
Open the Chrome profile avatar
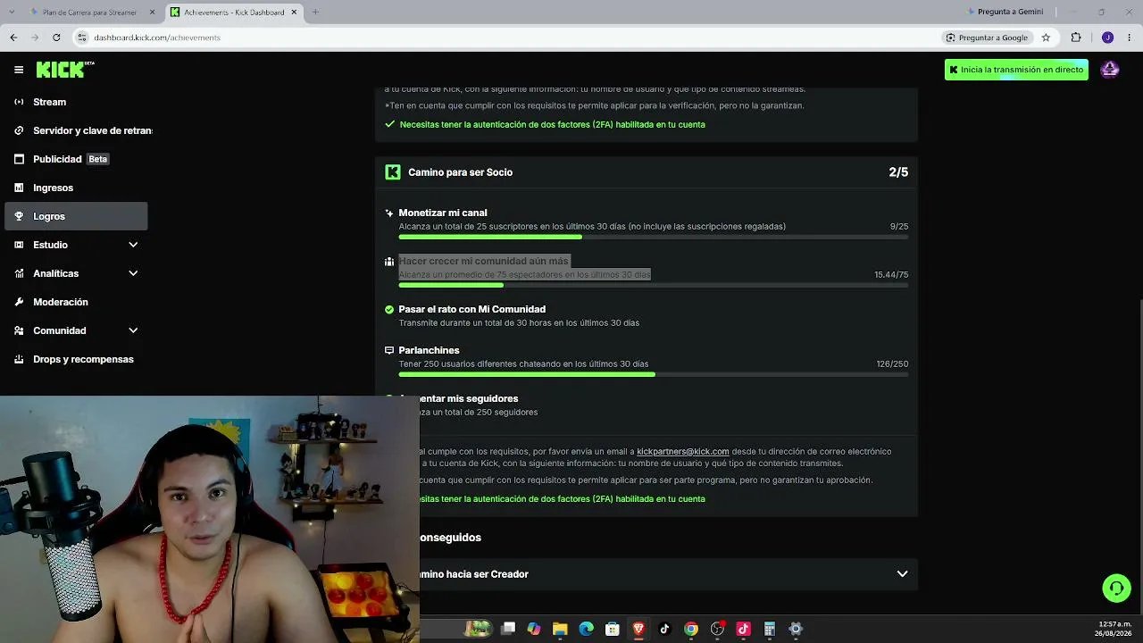(x=1107, y=38)
